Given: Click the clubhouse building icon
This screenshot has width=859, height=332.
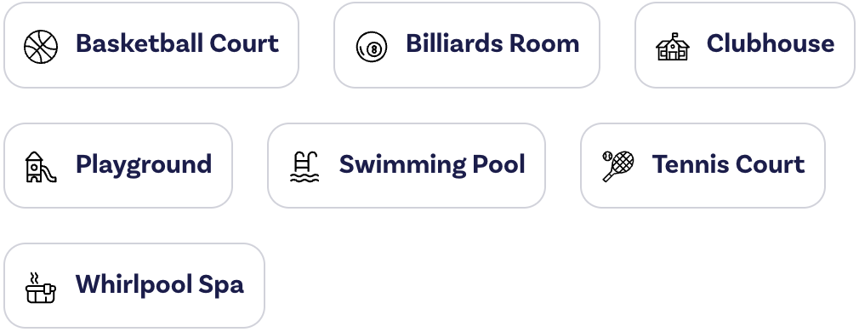Looking at the screenshot, I should [673, 46].
